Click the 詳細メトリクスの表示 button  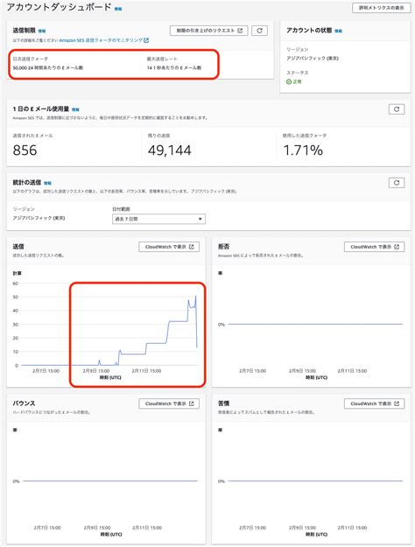coord(382,8)
